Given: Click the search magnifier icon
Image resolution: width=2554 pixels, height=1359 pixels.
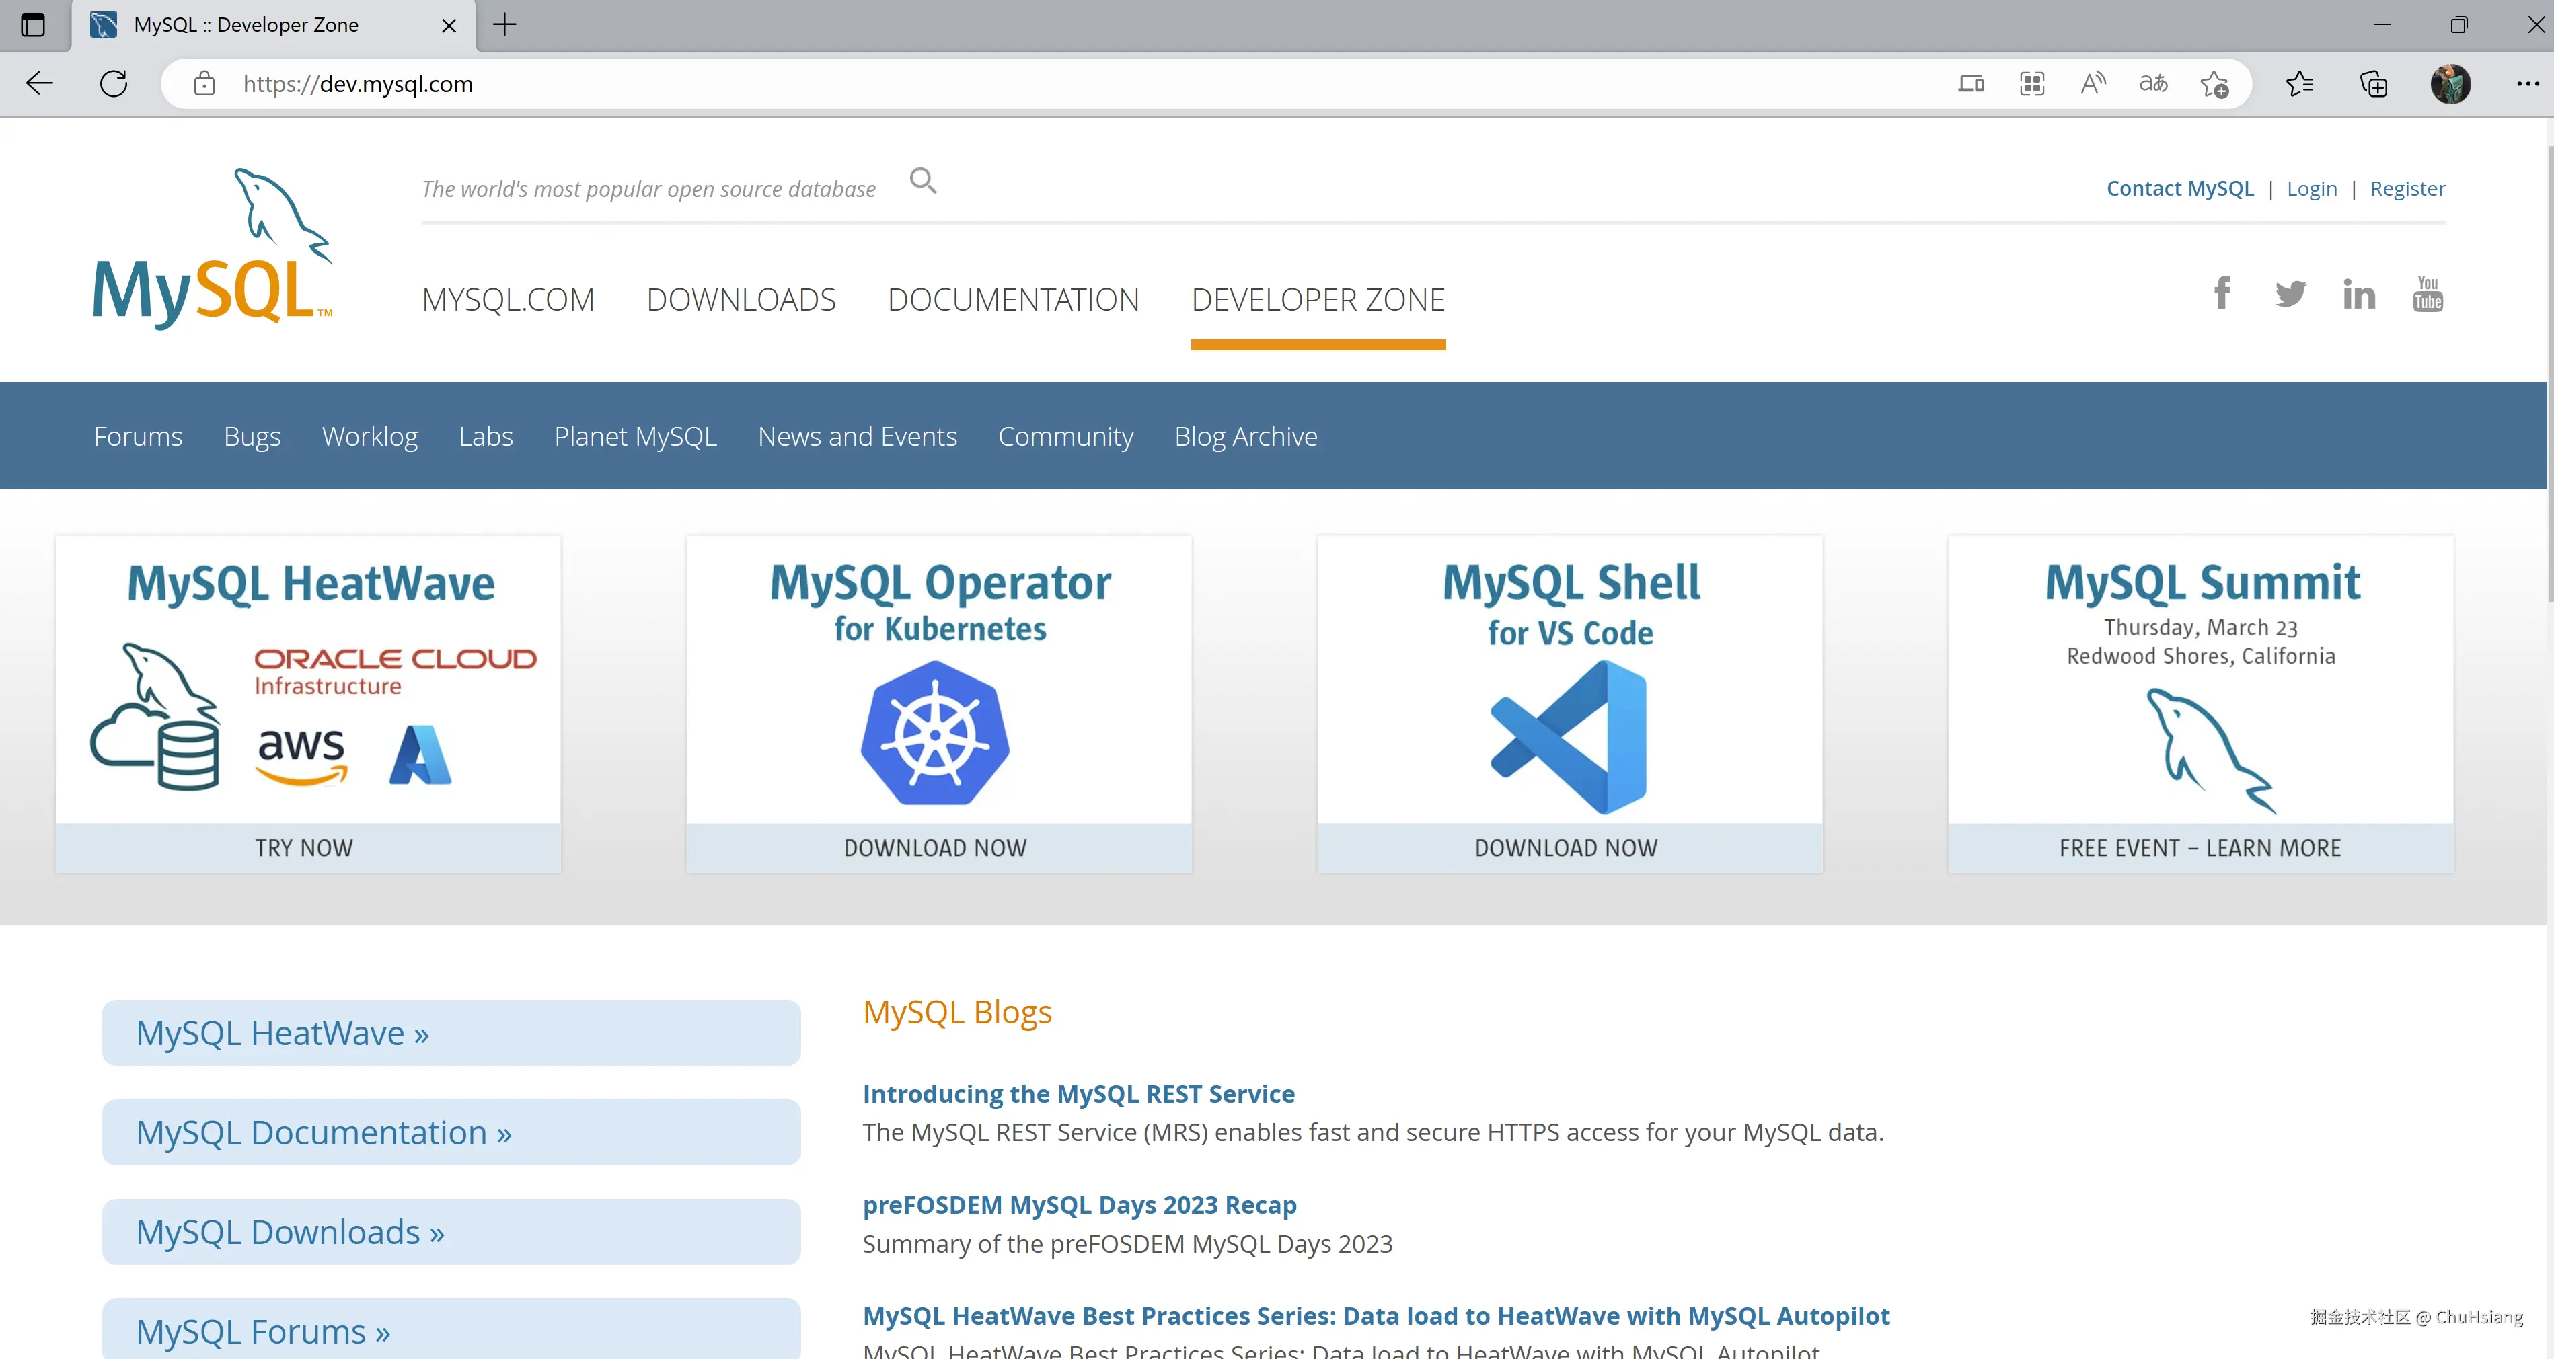Looking at the screenshot, I should pyautogui.click(x=923, y=182).
